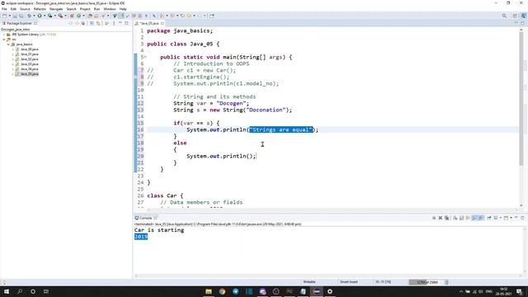Screen dimensions: 528x297
Task: Open the Refactor menu
Action: (40, 9)
